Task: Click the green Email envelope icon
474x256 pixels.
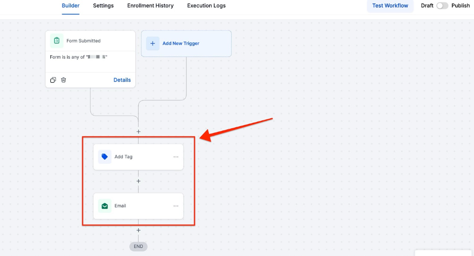Action: (105, 206)
